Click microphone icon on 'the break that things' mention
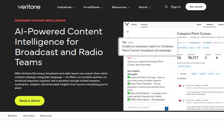This screenshot has width=224, height=123. [x=184, y=101]
